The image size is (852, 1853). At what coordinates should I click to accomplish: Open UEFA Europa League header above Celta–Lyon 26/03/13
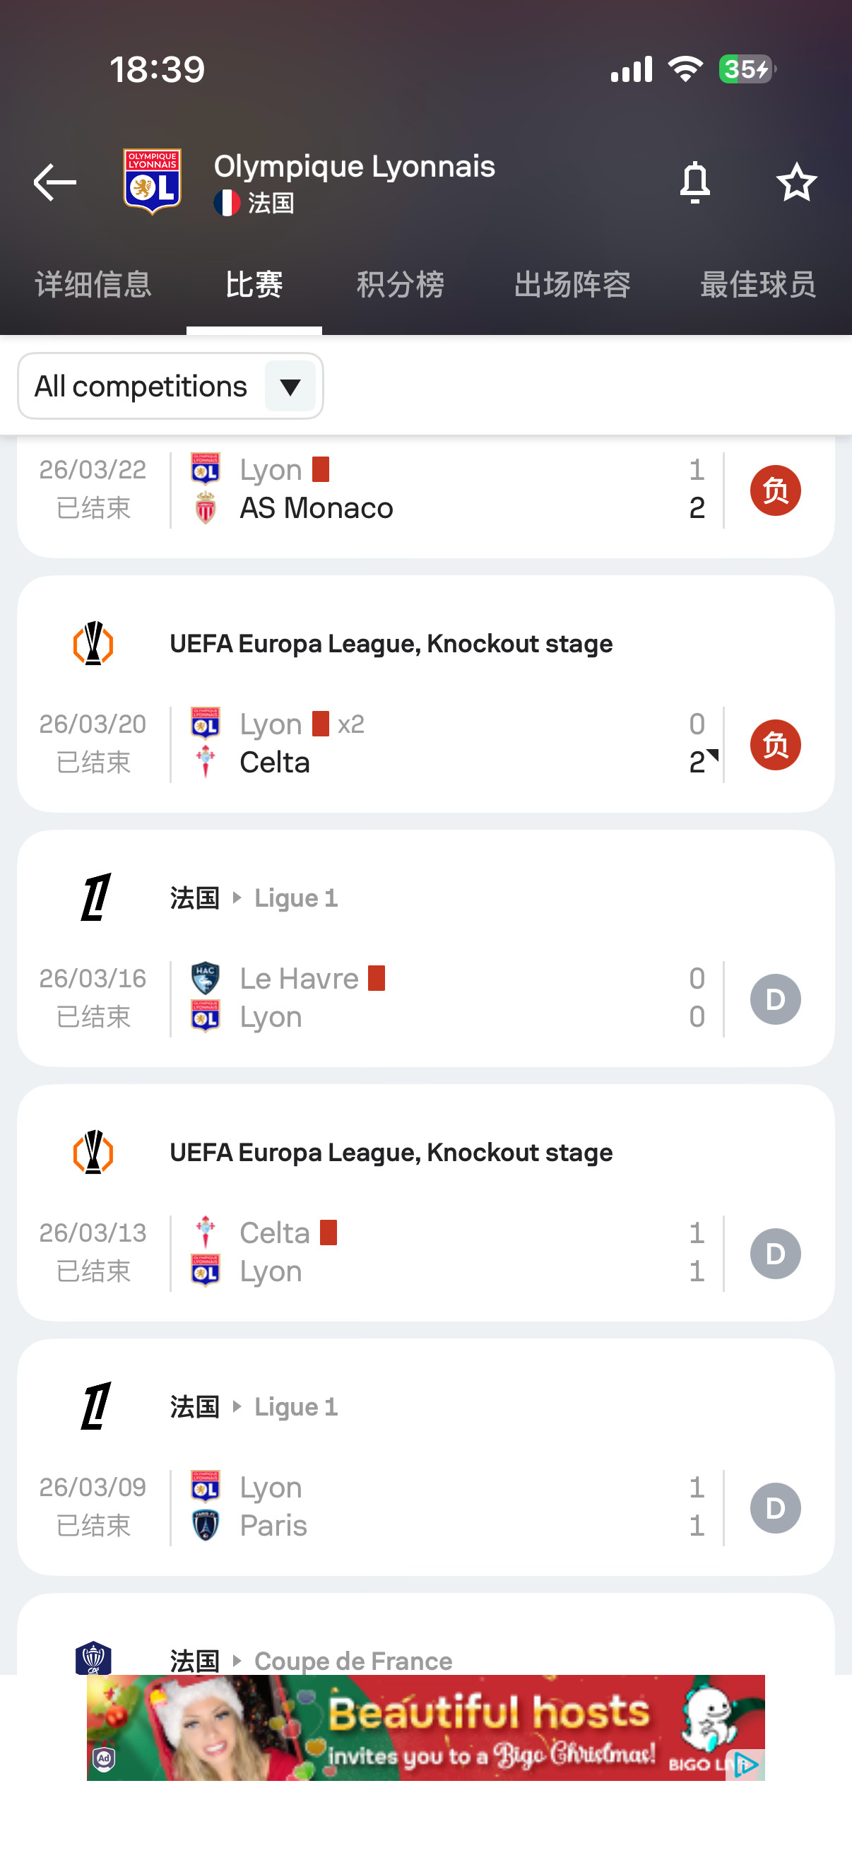click(391, 1153)
